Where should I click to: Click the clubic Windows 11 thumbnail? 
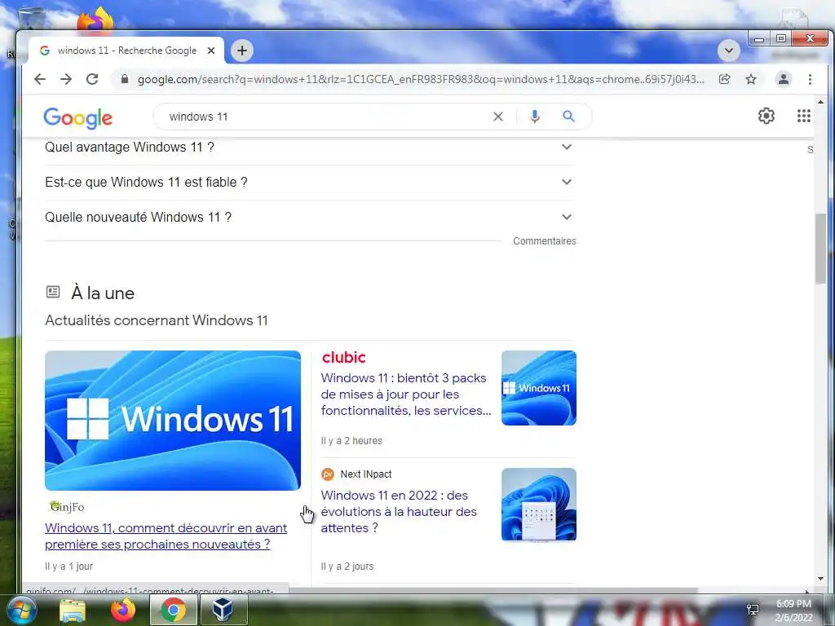[539, 388]
